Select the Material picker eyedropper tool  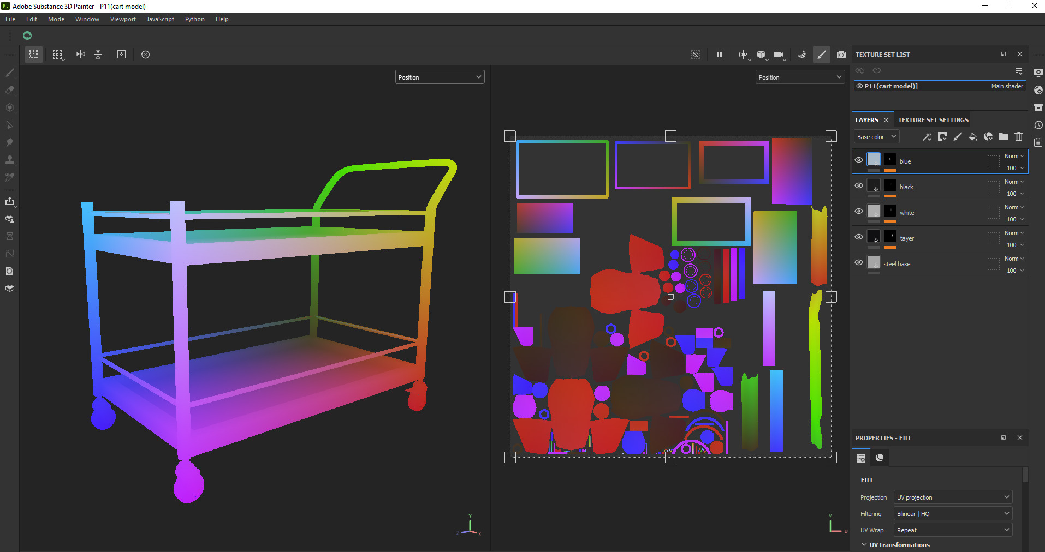pyautogui.click(x=10, y=177)
